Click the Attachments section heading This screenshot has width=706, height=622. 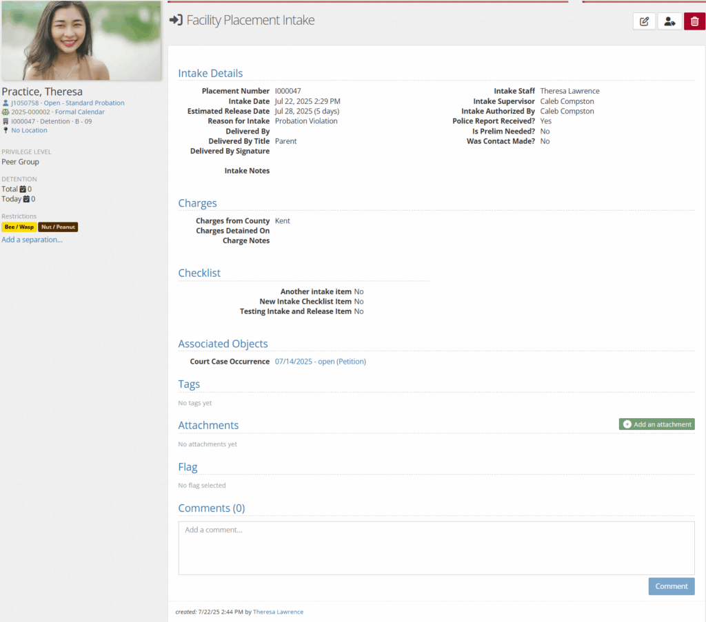point(208,425)
